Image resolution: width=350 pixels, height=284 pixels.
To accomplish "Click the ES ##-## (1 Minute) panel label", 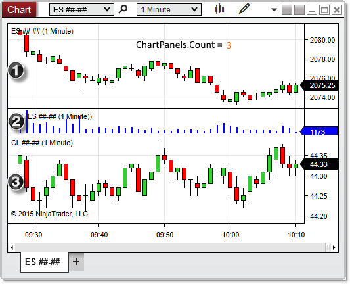I will click(43, 31).
